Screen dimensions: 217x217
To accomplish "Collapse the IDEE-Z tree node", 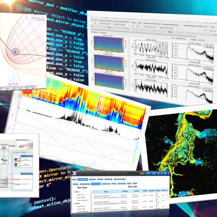I will 74,192.
